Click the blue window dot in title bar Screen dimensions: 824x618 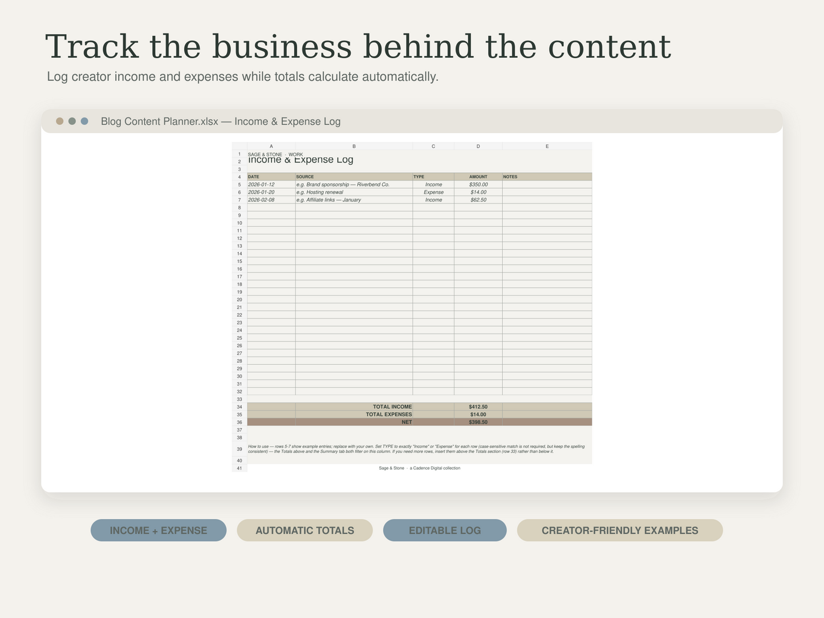click(x=84, y=121)
